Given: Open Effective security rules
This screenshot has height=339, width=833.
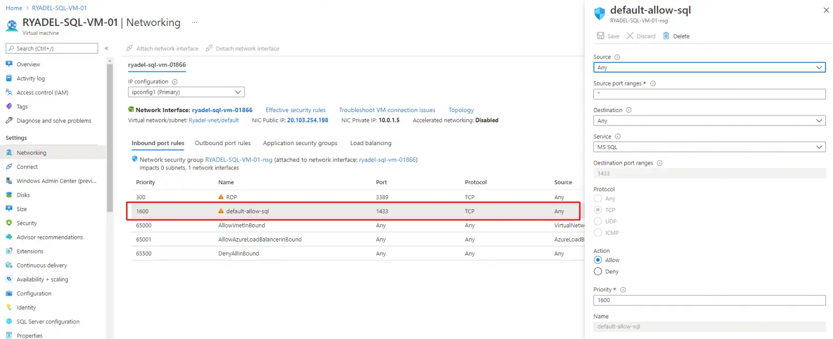Looking at the screenshot, I should point(296,110).
